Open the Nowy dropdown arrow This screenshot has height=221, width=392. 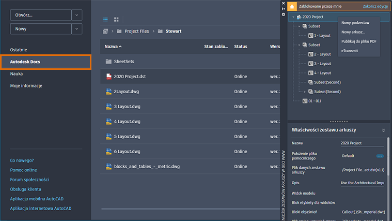[77, 29]
